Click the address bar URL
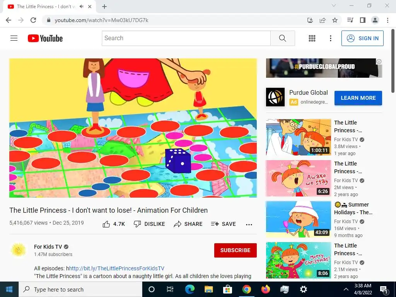The height and width of the screenshot is (297, 396). click(102, 20)
